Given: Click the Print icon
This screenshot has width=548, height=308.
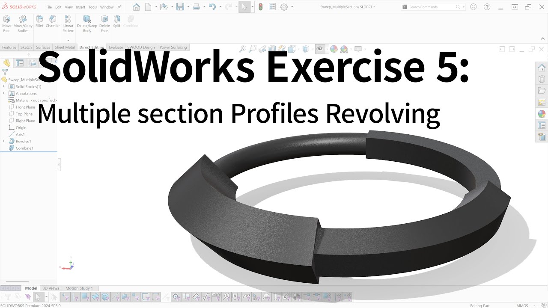Looking at the screenshot, I should pyautogui.click(x=196, y=7).
